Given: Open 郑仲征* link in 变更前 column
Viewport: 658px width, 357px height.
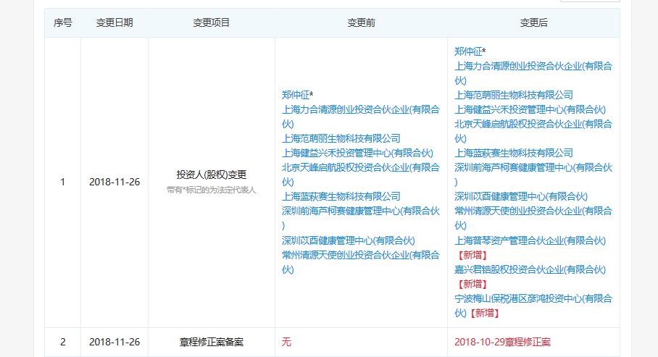Looking at the screenshot, I should [298, 95].
